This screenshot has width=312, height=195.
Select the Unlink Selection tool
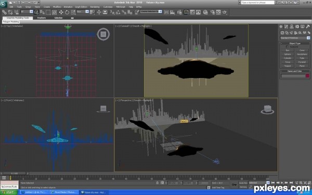pos(10,12)
